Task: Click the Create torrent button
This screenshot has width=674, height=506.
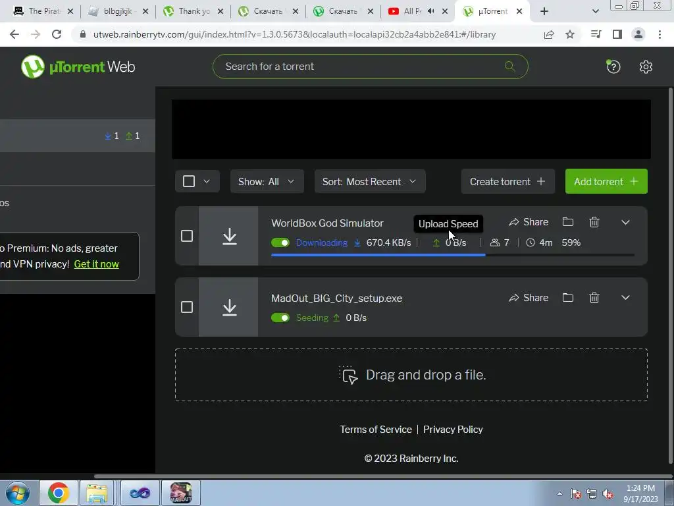Action: (507, 181)
